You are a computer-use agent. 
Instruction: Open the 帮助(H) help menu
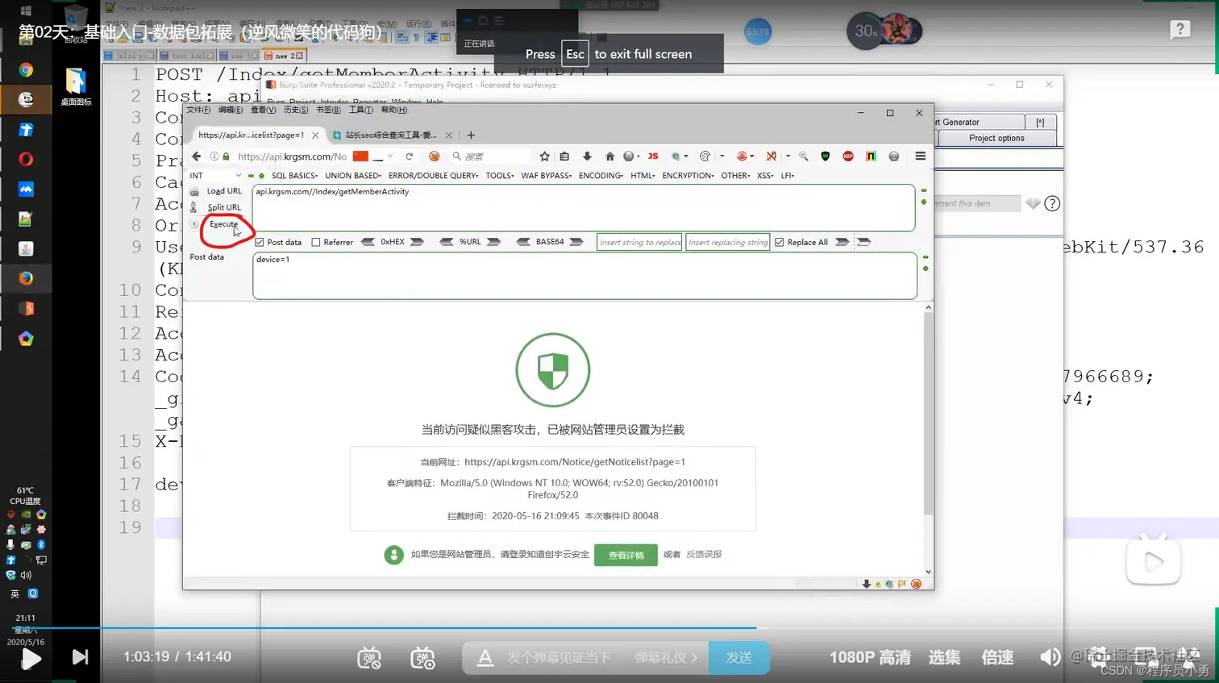(x=394, y=110)
